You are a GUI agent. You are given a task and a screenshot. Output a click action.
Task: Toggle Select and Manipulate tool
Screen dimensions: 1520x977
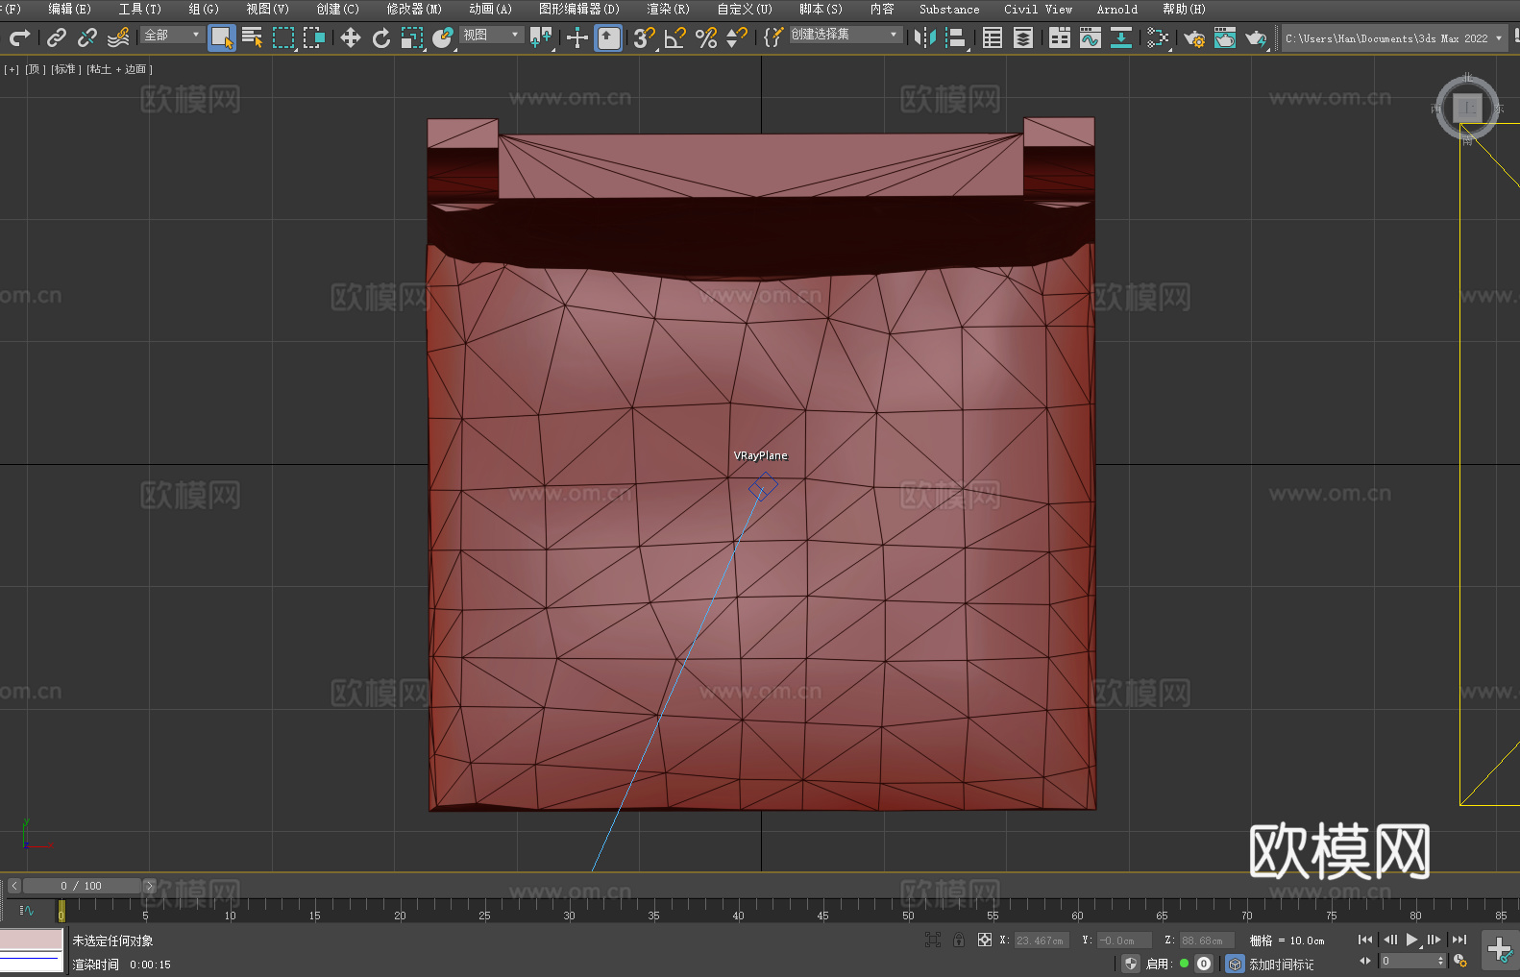pos(577,37)
